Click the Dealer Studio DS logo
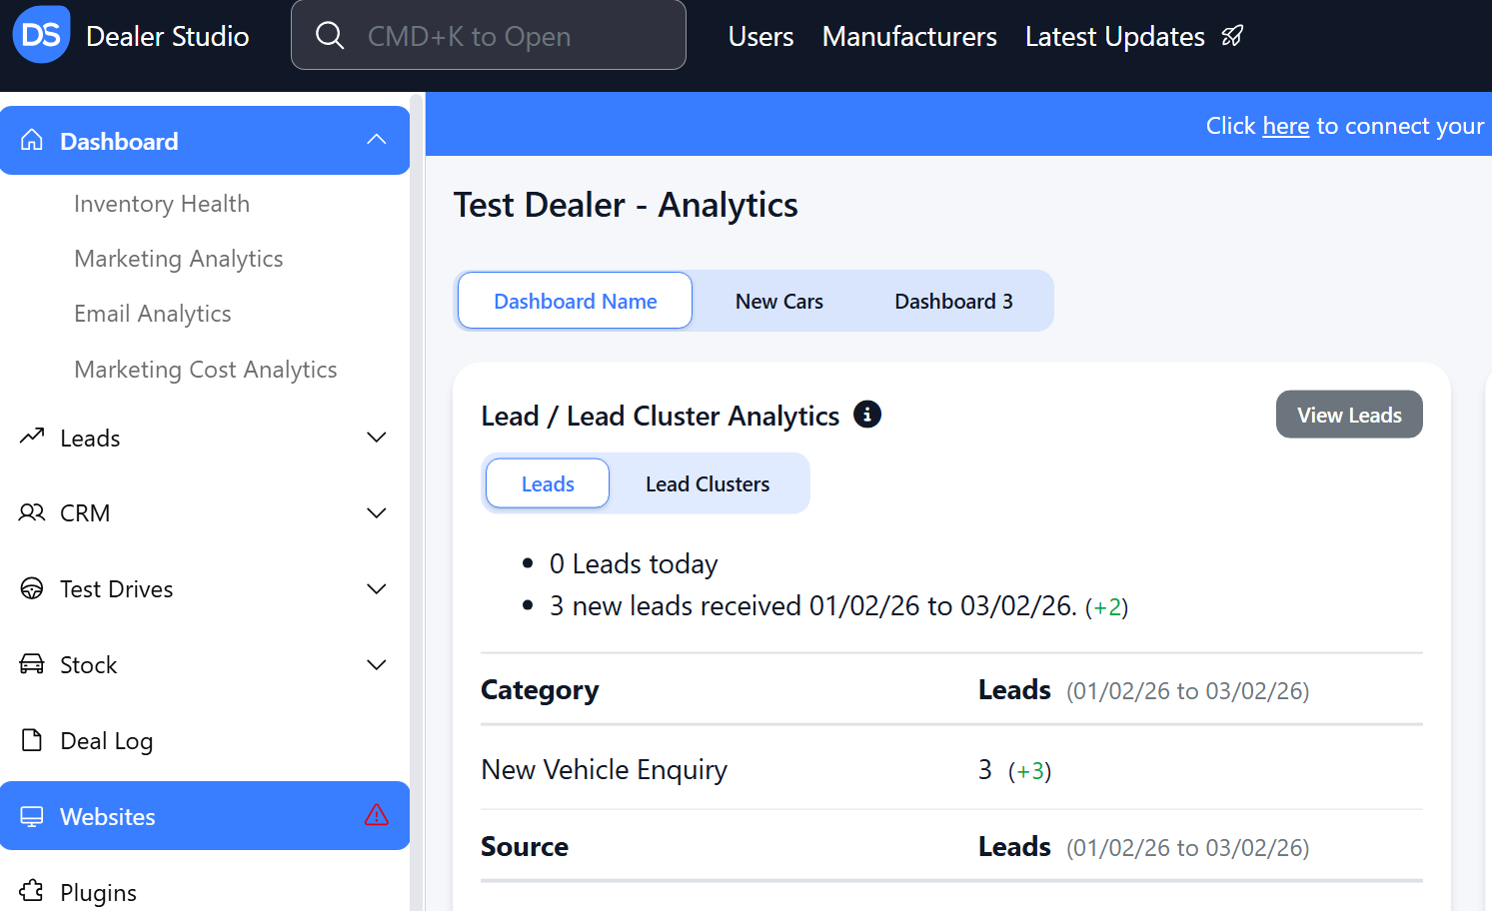 (41, 35)
